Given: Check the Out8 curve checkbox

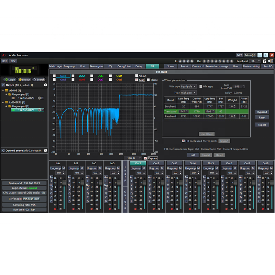Looking at the screenshot, I should click(x=110, y=80).
